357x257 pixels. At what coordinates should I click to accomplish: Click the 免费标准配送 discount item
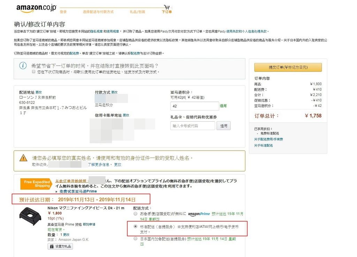[x=269, y=133]
